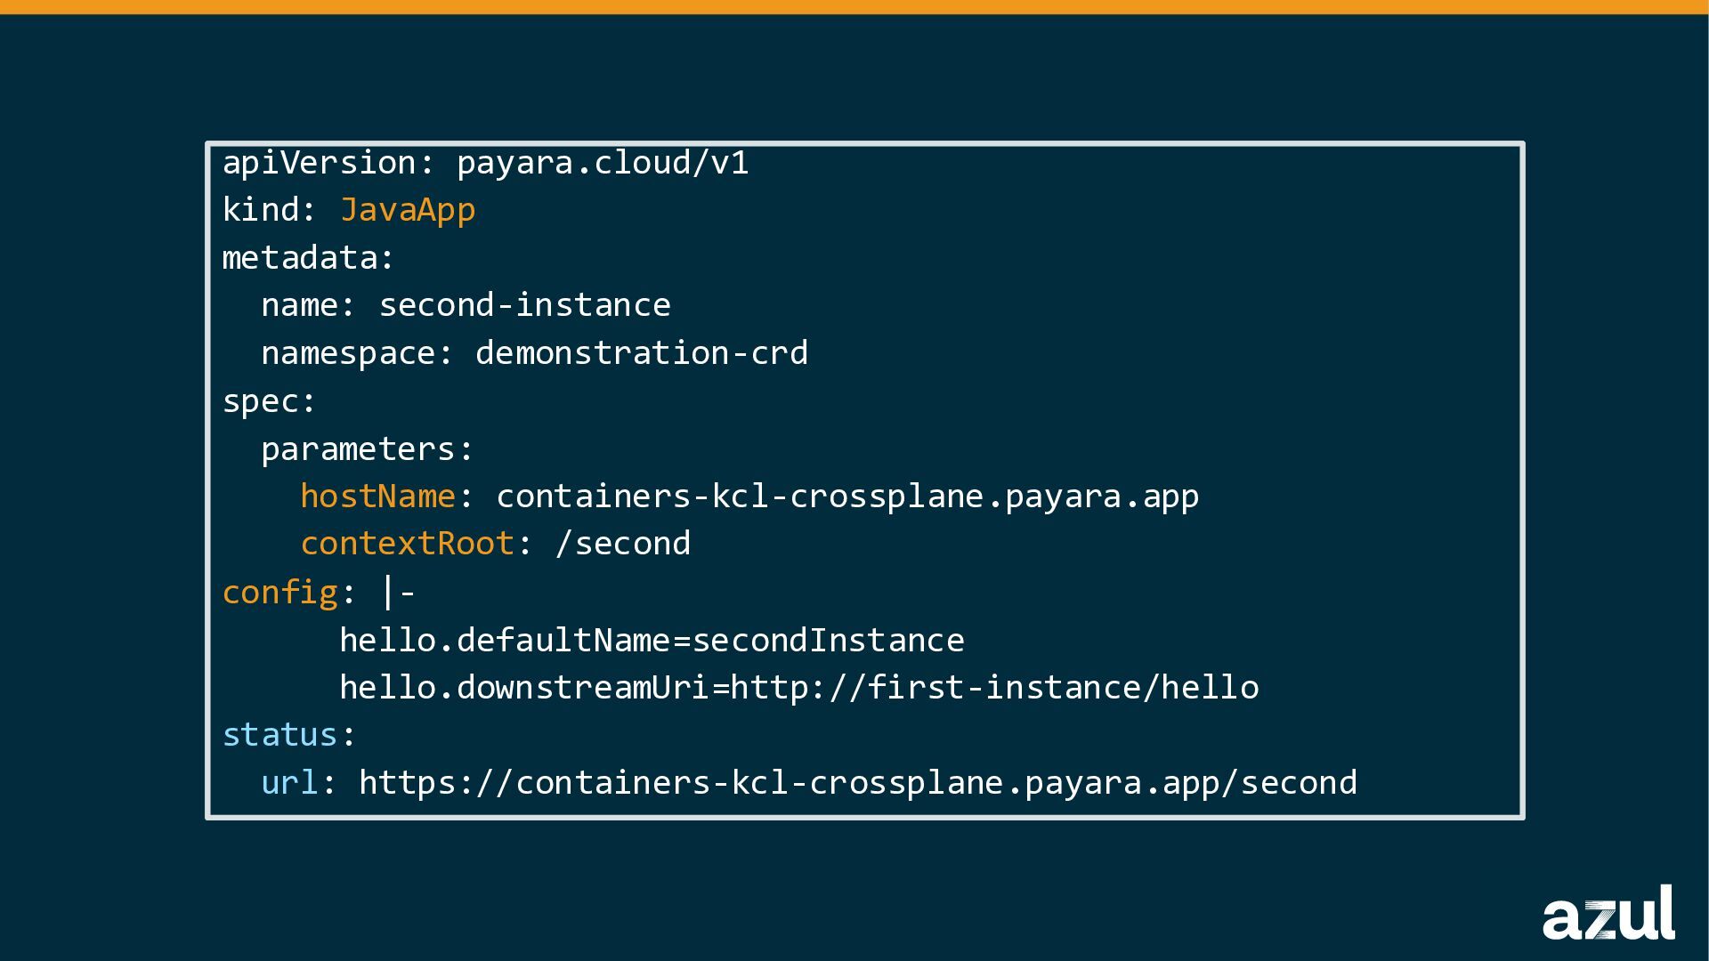The width and height of the screenshot is (1709, 961).
Task: Click the apiVersion value payara.cloud/v1
Action: point(603,163)
